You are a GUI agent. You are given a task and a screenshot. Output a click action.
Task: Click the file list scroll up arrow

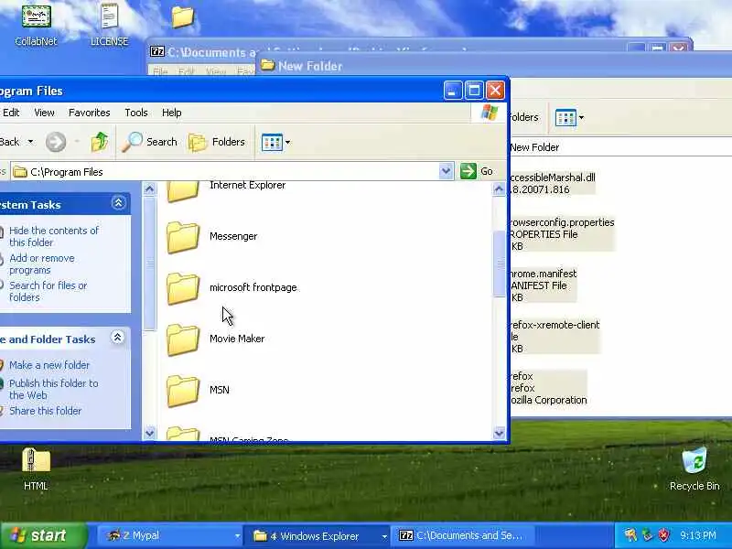pos(499,189)
